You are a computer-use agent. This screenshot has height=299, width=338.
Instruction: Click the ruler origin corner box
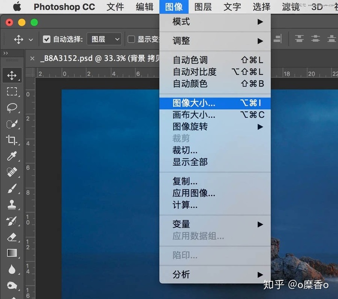click(x=31, y=73)
